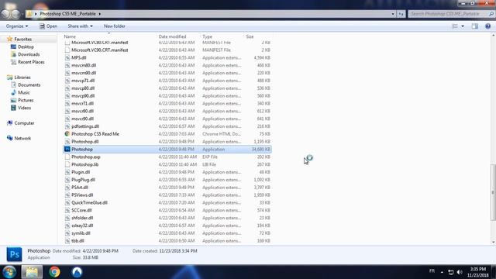The image size is (496, 279).
Task: Expand the address bar history dropdown
Action: tap(393, 14)
